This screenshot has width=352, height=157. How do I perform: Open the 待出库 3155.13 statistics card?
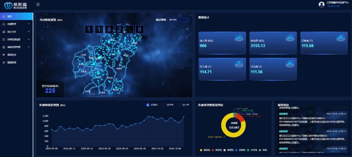point(273,43)
